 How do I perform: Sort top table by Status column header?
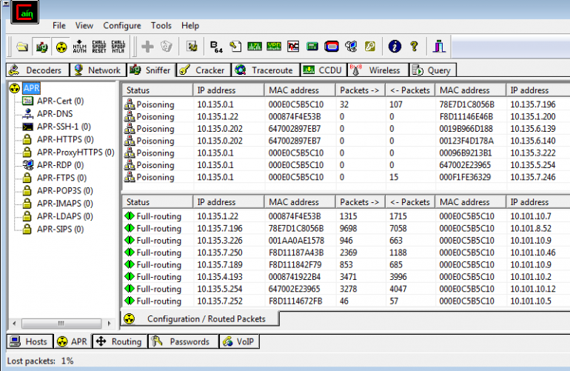pyautogui.click(x=158, y=90)
